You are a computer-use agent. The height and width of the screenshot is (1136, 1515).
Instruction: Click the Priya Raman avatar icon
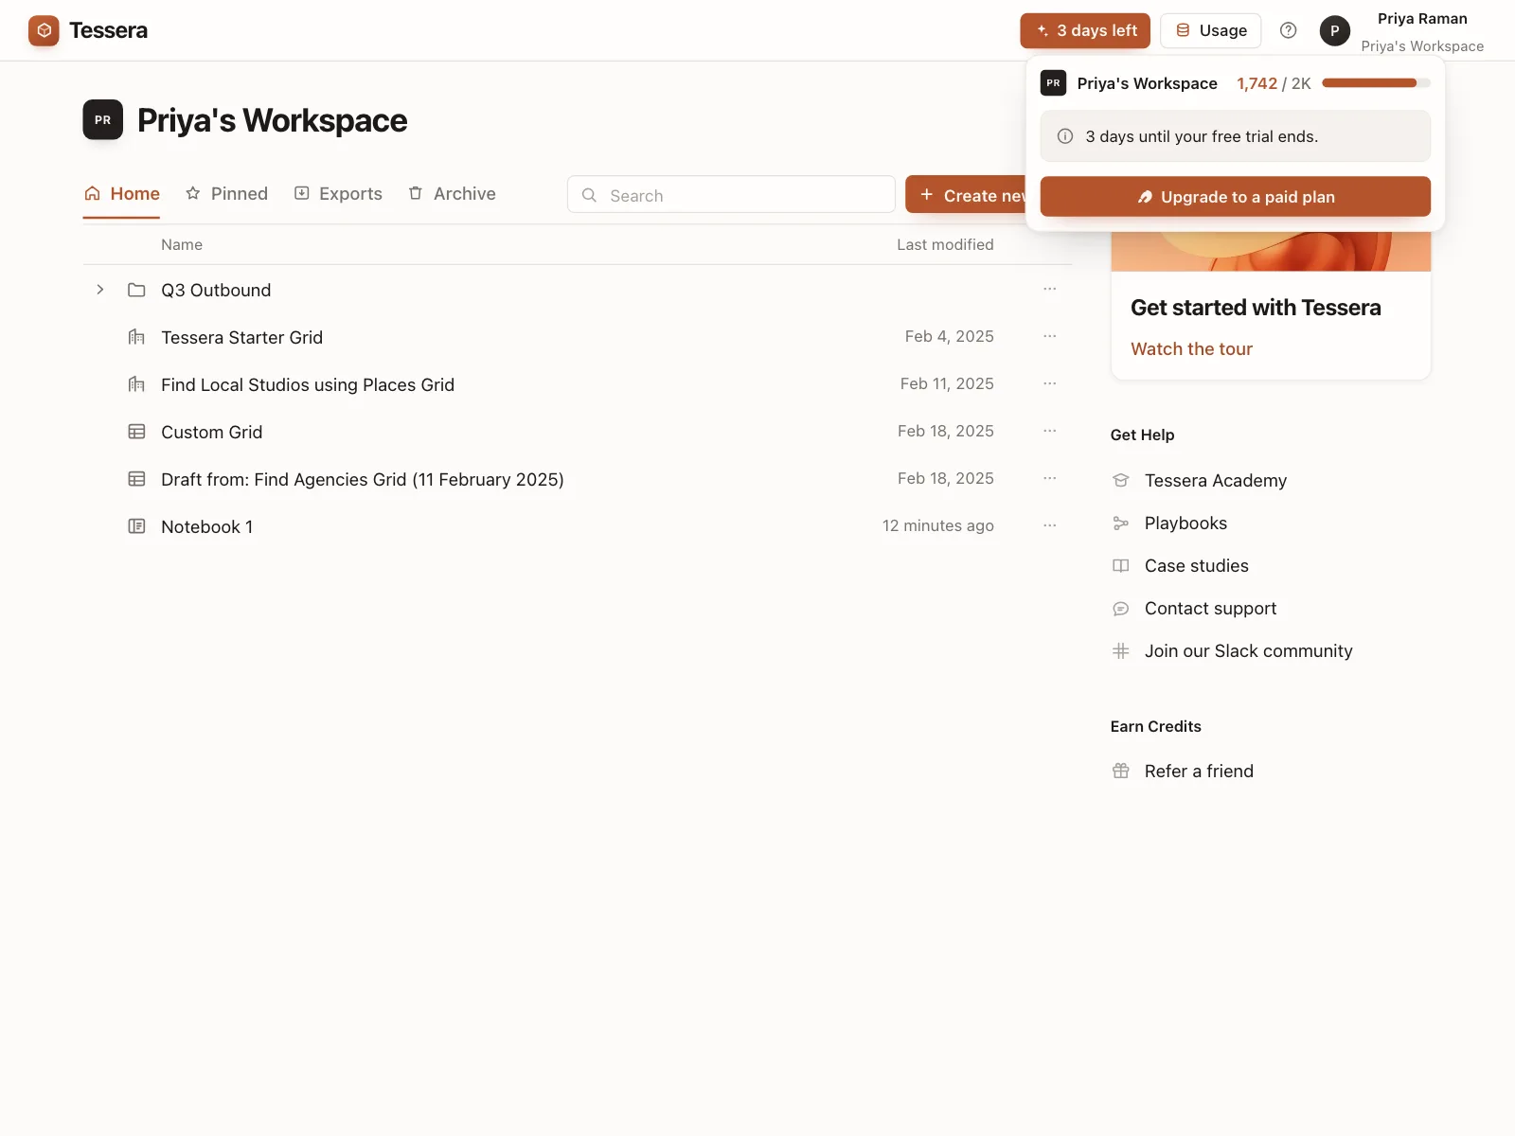pos(1335,30)
